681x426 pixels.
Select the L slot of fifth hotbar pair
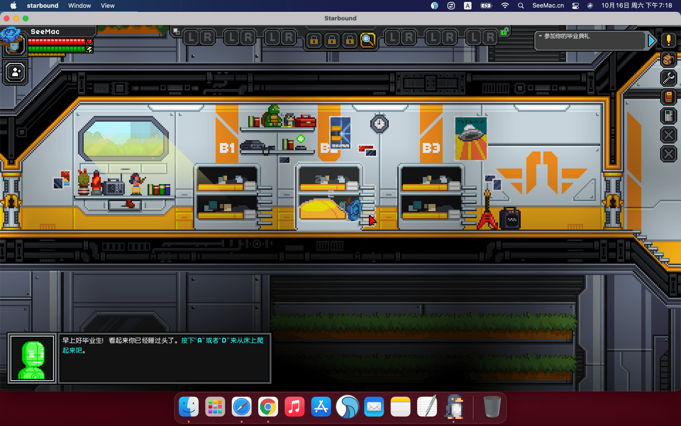433,37
